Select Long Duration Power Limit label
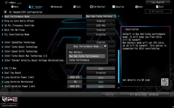174x108 pixels. (x=19, y=77)
